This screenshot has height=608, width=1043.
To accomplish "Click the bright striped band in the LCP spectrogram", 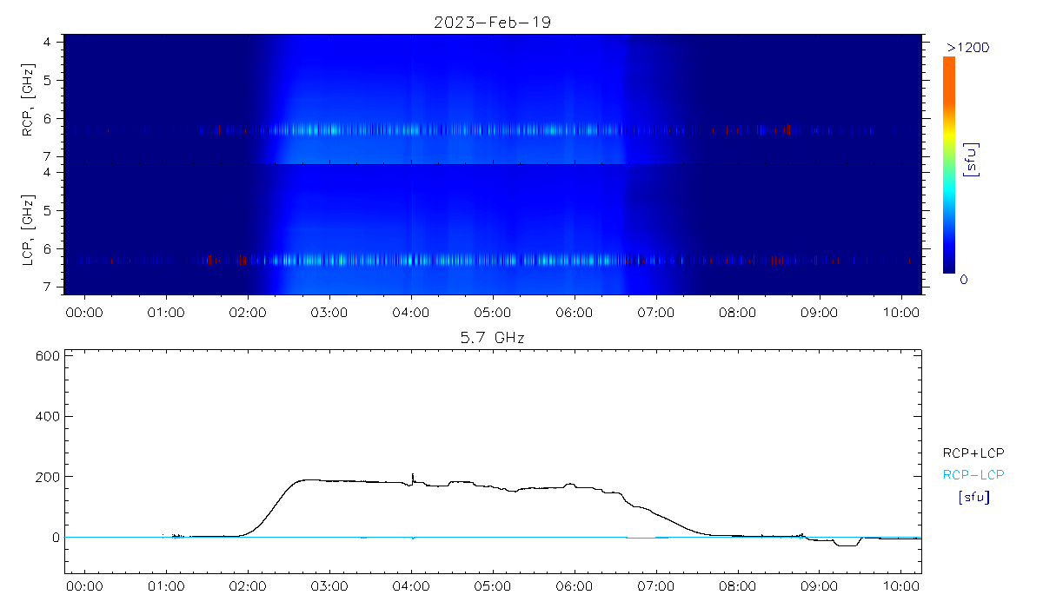I will (x=435, y=259).
